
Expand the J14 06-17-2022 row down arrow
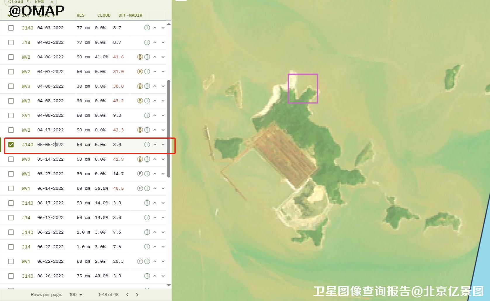point(163,218)
